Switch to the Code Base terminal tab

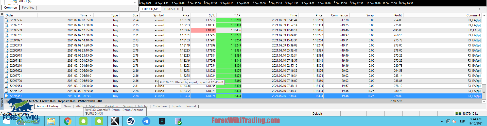160,106
